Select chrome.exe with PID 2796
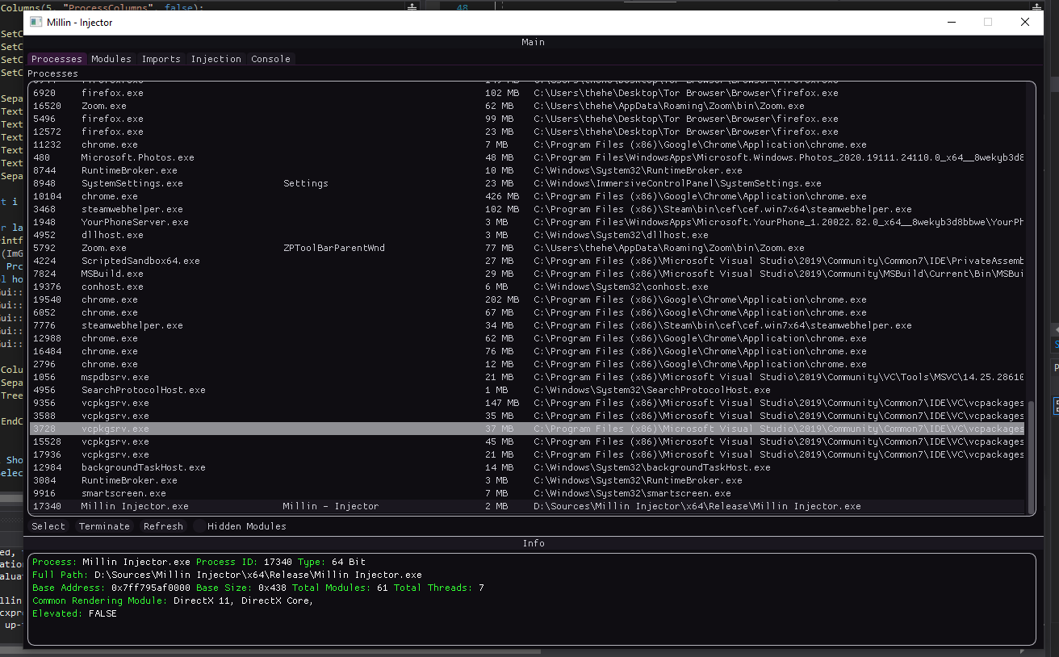 coord(528,364)
